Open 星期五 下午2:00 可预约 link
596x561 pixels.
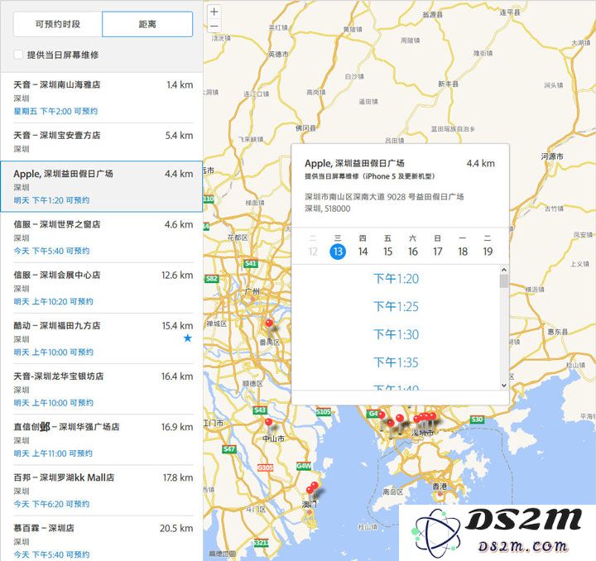pyautogui.click(x=56, y=111)
